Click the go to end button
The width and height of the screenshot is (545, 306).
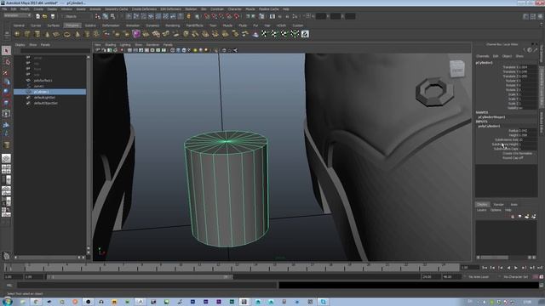(x=539, y=268)
